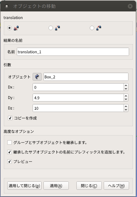The image size is (137, 197).
Task: Click the two-points translation icon
Action: [x=57, y=28]
